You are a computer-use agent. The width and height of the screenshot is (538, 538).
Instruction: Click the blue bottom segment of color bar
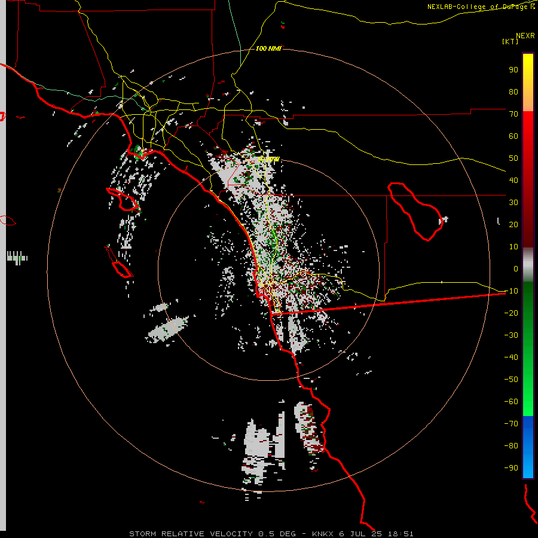[x=528, y=447]
